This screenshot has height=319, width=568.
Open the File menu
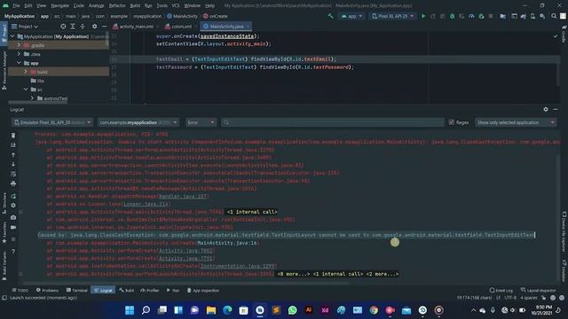pyautogui.click(x=16, y=5)
